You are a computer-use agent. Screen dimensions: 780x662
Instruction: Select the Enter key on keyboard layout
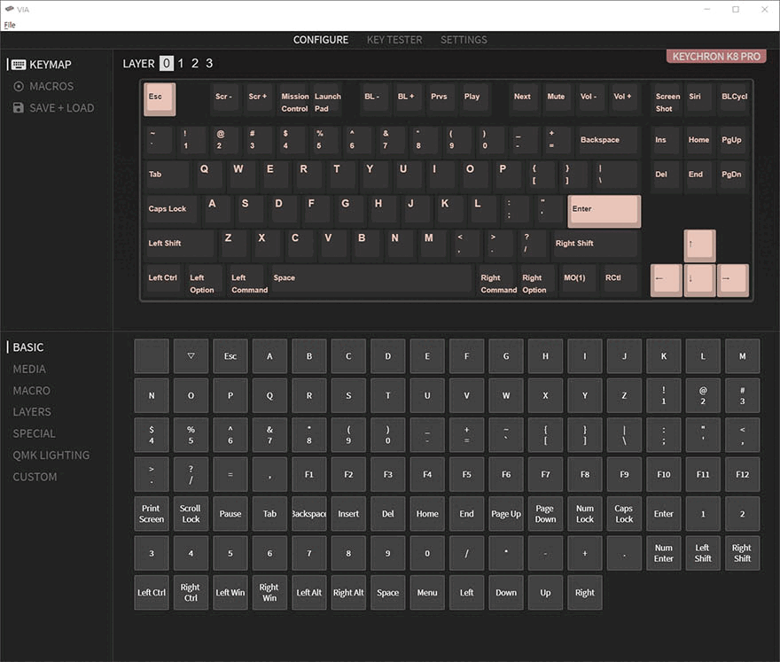tap(604, 211)
